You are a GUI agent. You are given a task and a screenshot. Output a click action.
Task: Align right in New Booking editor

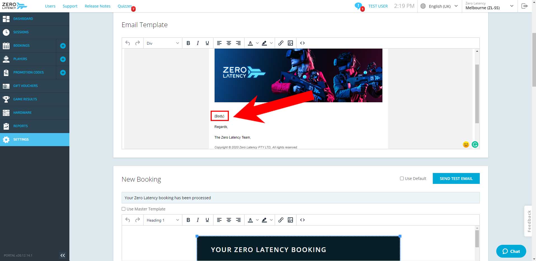point(238,220)
